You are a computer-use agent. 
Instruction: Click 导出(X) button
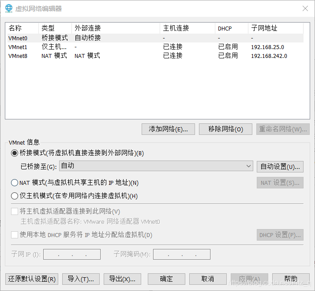click(122, 279)
